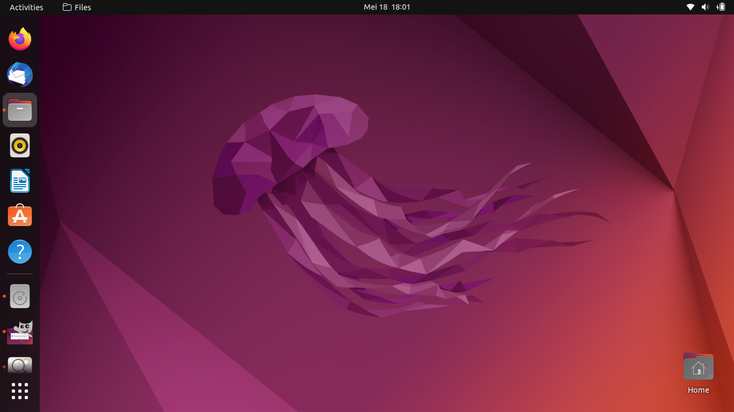Click the Activities button
The image size is (734, 412).
[x=26, y=7]
